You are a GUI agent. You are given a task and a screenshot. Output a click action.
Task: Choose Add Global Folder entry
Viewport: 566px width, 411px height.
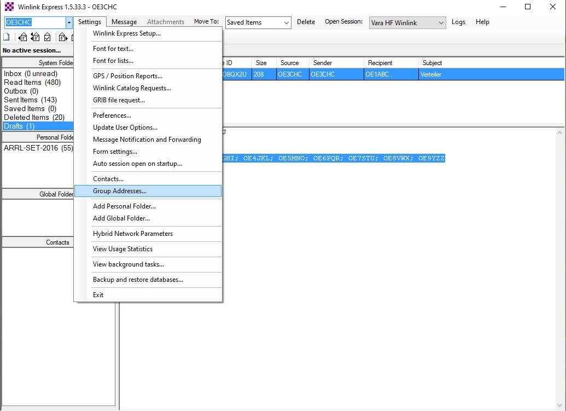click(148, 218)
